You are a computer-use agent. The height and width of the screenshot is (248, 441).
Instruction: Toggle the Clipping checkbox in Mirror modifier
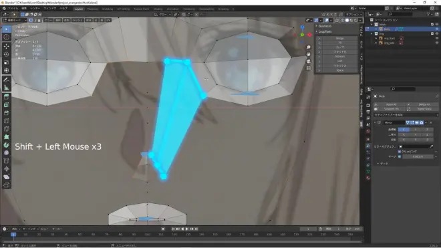[400, 152]
